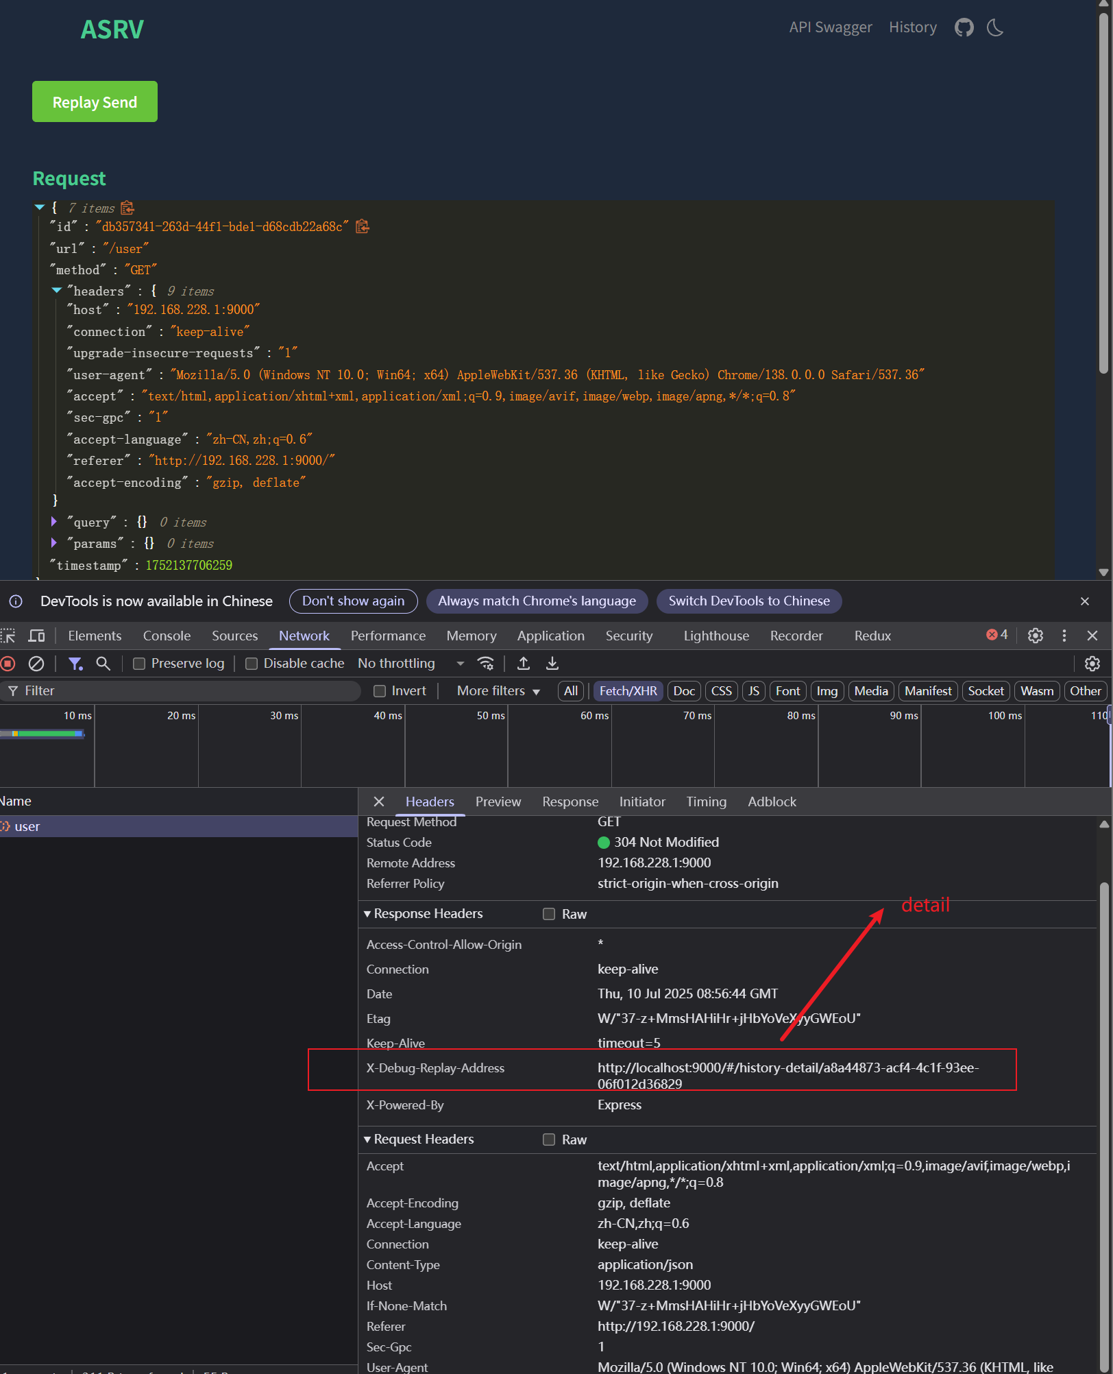Open the History link
This screenshot has width=1113, height=1374.
click(913, 27)
